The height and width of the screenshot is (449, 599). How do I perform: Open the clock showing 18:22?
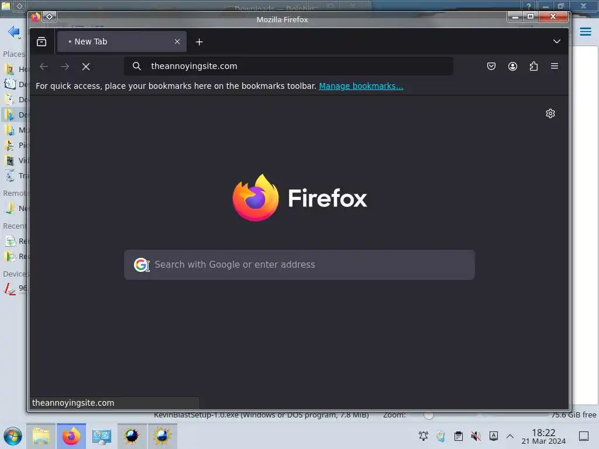543,437
